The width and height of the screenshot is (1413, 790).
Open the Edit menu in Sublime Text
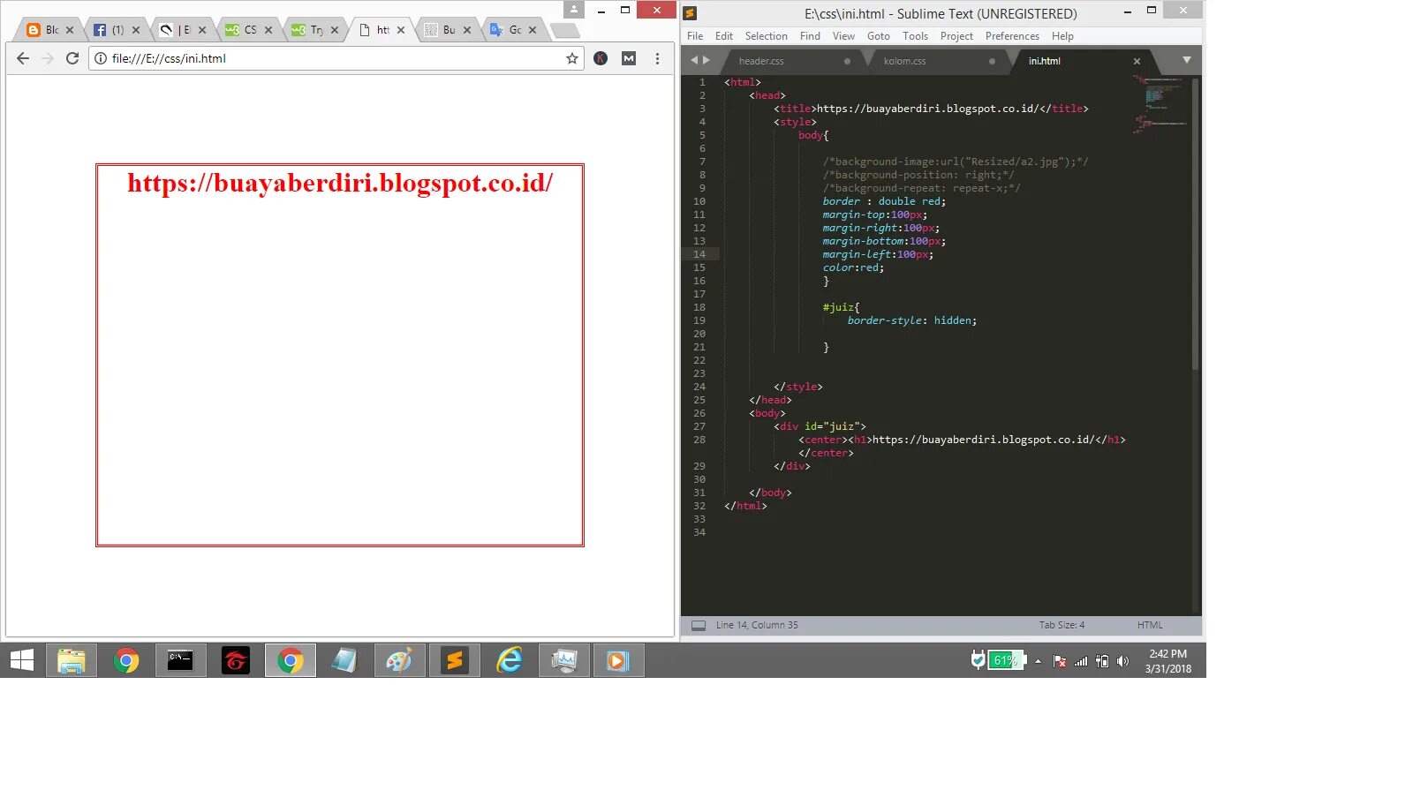point(724,36)
